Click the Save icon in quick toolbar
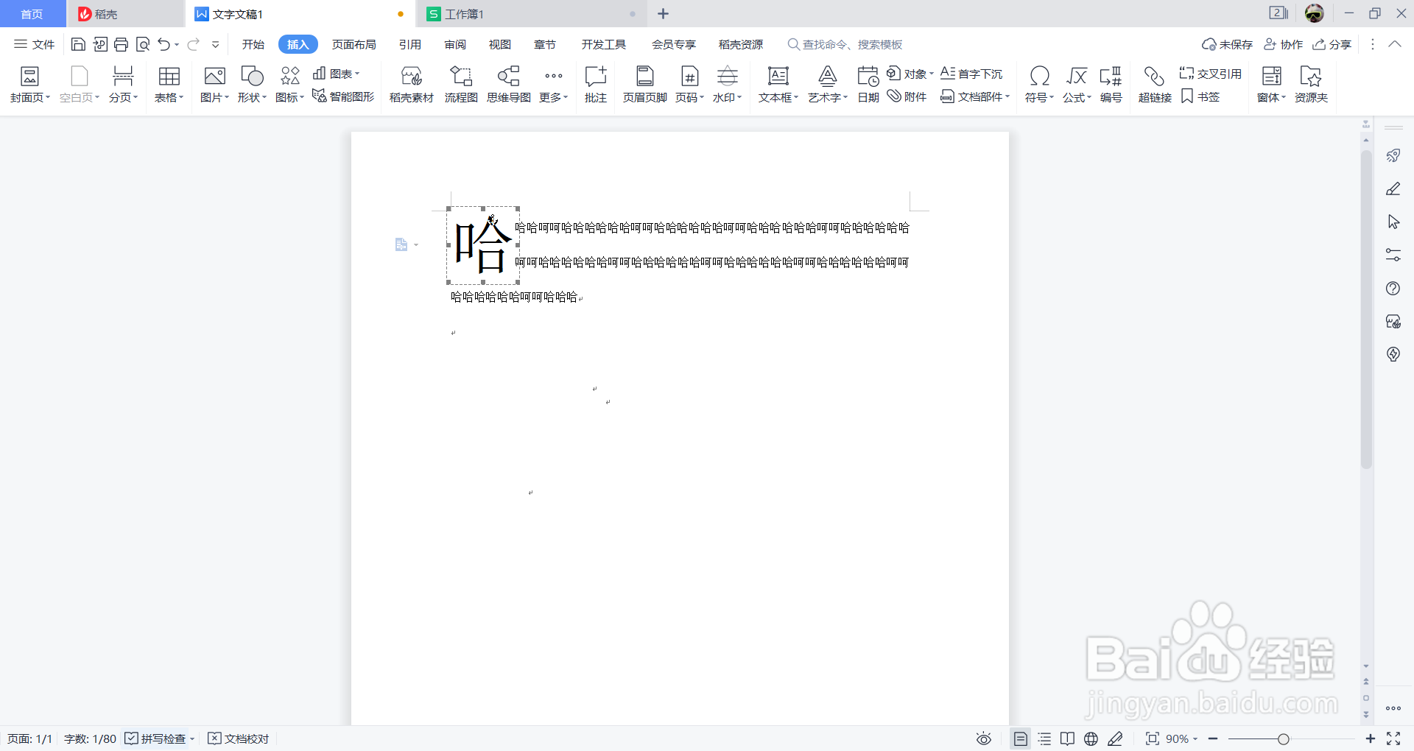 click(x=78, y=44)
